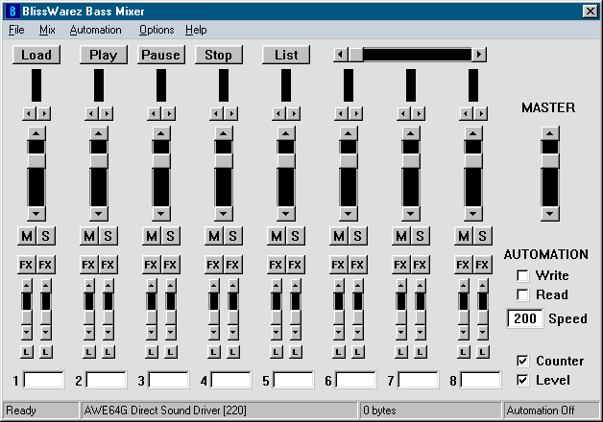The height and width of the screenshot is (422, 603).
Task: Open the List button
Action: click(x=286, y=55)
